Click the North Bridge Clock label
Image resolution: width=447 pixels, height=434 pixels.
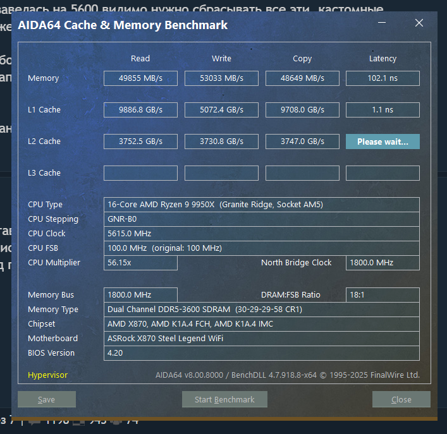pos(296,263)
